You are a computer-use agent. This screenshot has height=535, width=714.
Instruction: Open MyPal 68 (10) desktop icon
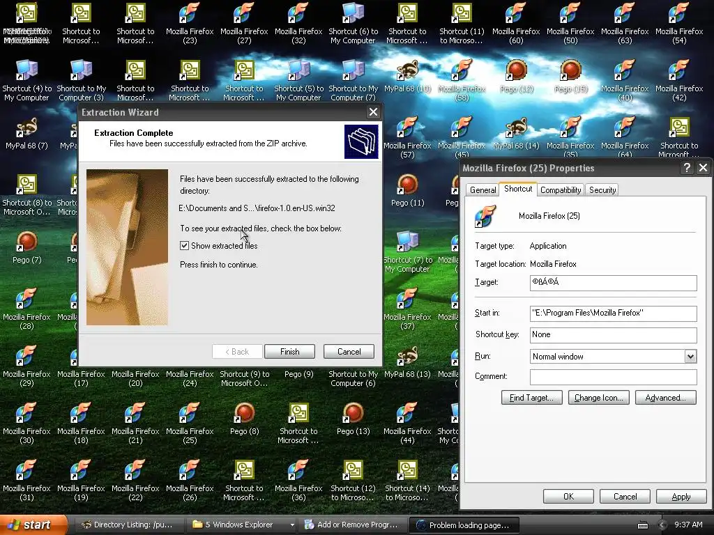(x=407, y=76)
